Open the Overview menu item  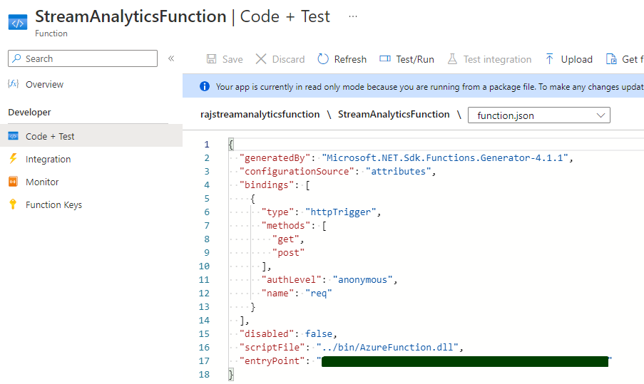click(x=44, y=84)
